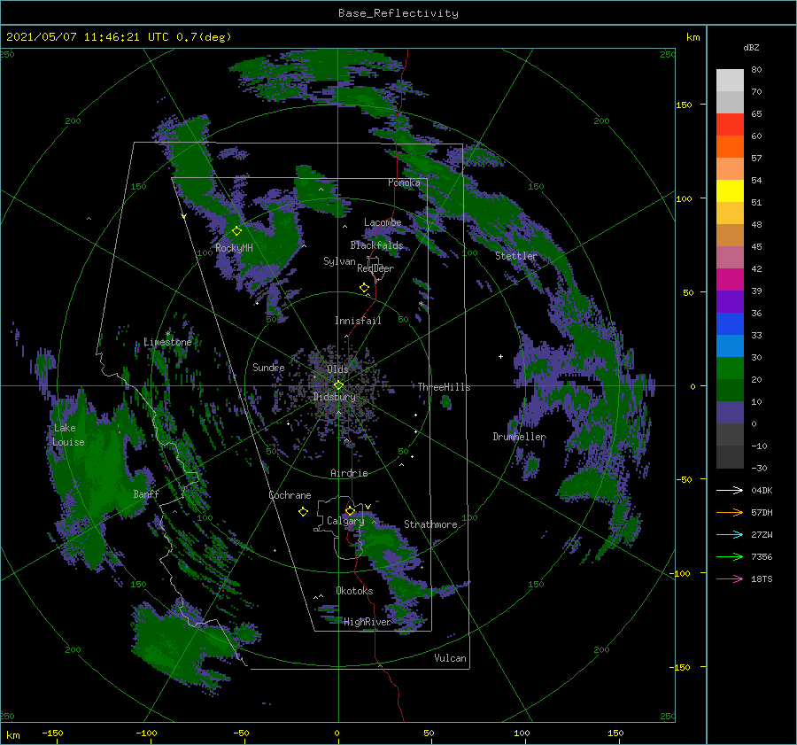The image size is (797, 745).
Task: Click the 04DK legend text
Action: pyautogui.click(x=762, y=490)
